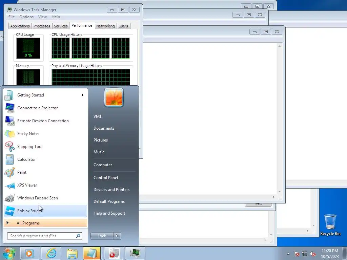Open Default Programs
The width and height of the screenshot is (347, 260).
pyautogui.click(x=109, y=201)
